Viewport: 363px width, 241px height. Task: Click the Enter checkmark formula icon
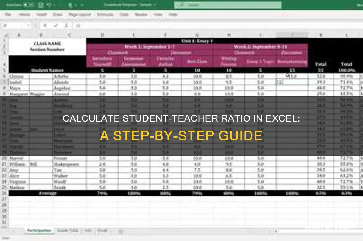pos(56,26)
